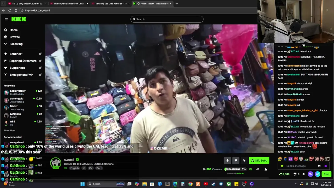Open taskbar Search box
The height and width of the screenshot is (188, 334).
pyautogui.click(x=106, y=184)
